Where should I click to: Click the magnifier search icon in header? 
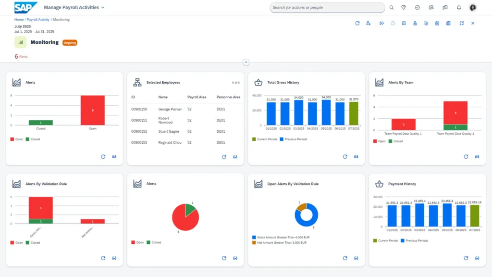[391, 8]
